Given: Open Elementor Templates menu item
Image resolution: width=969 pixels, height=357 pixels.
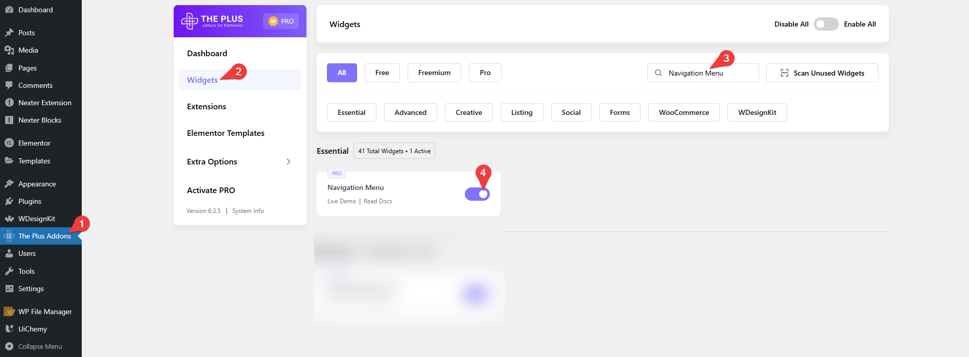Looking at the screenshot, I should [226, 133].
